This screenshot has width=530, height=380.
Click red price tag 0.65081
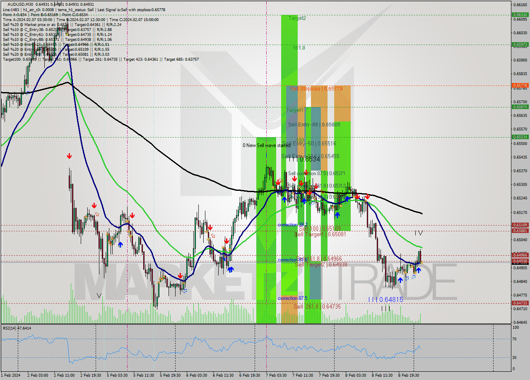click(520, 230)
